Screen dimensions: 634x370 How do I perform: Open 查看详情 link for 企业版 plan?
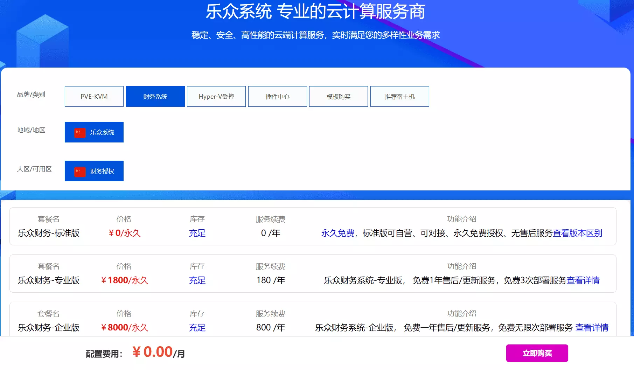click(x=592, y=328)
